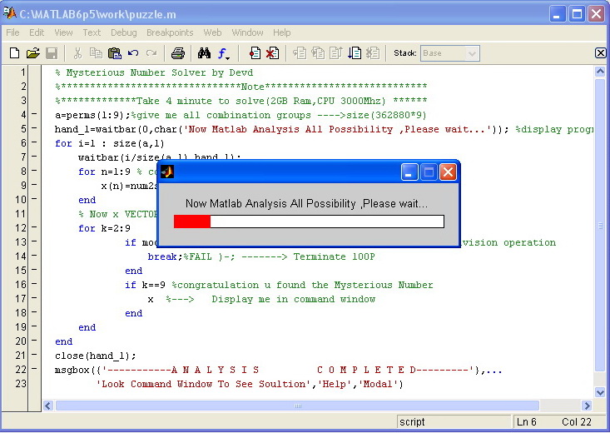Open the Breakpoints menu
610x433 pixels.
pos(170,32)
